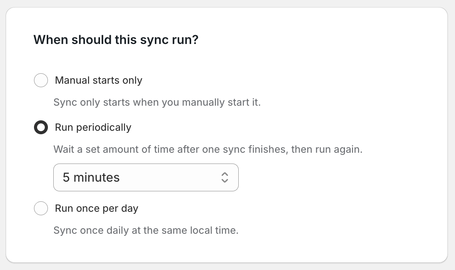Expand the 5 minutes select box
The height and width of the screenshot is (270, 455).
point(146,177)
